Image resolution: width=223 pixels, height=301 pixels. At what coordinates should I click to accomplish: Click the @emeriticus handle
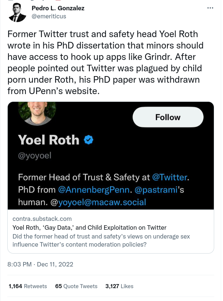tap(50, 16)
